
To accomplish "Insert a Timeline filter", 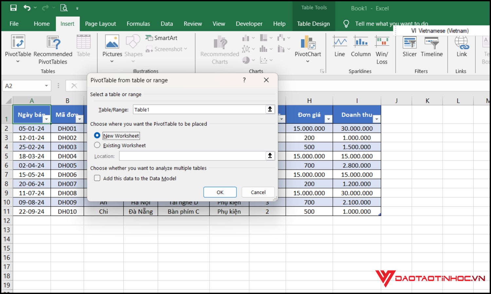I will (x=432, y=48).
